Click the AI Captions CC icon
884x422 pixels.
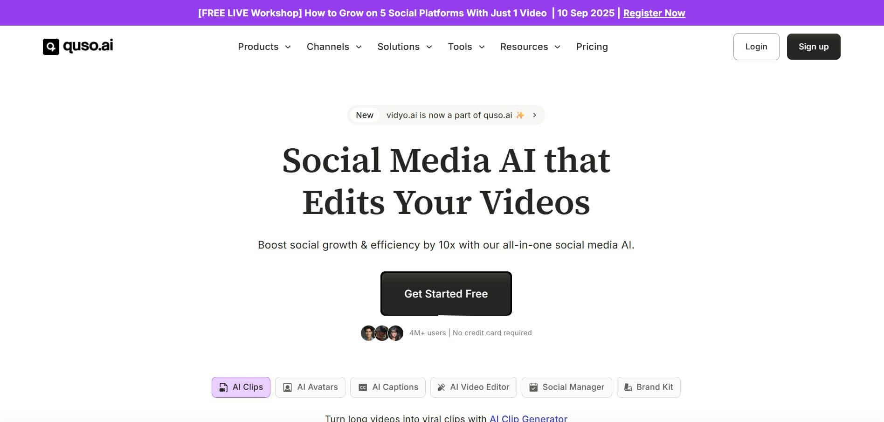pos(363,387)
